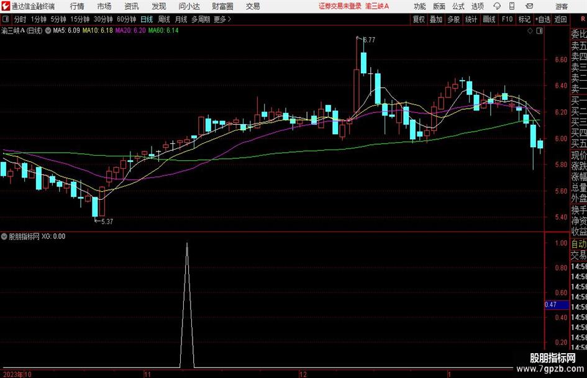Open the 交易 menu
Image resolution: width=587 pixels, height=378 pixels.
pyautogui.click(x=253, y=6)
